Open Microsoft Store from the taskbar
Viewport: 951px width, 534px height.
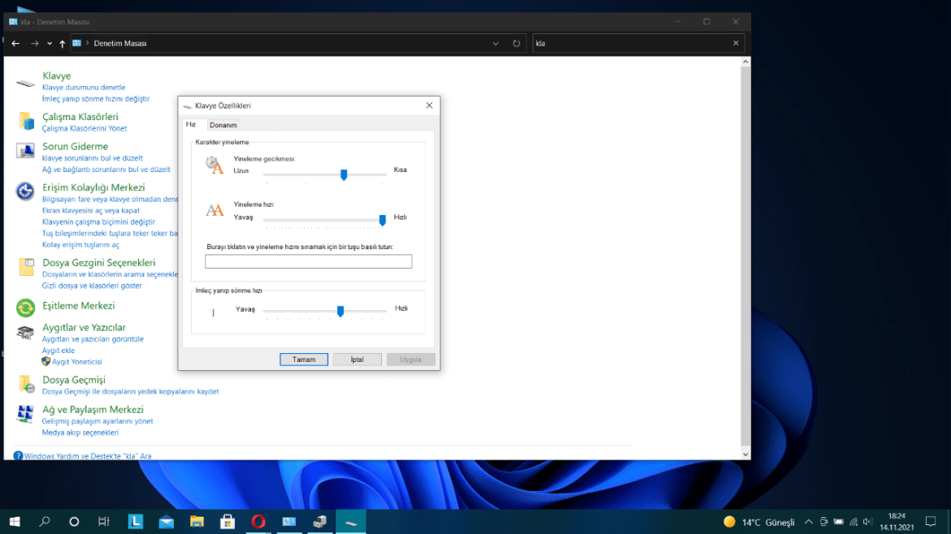228,521
